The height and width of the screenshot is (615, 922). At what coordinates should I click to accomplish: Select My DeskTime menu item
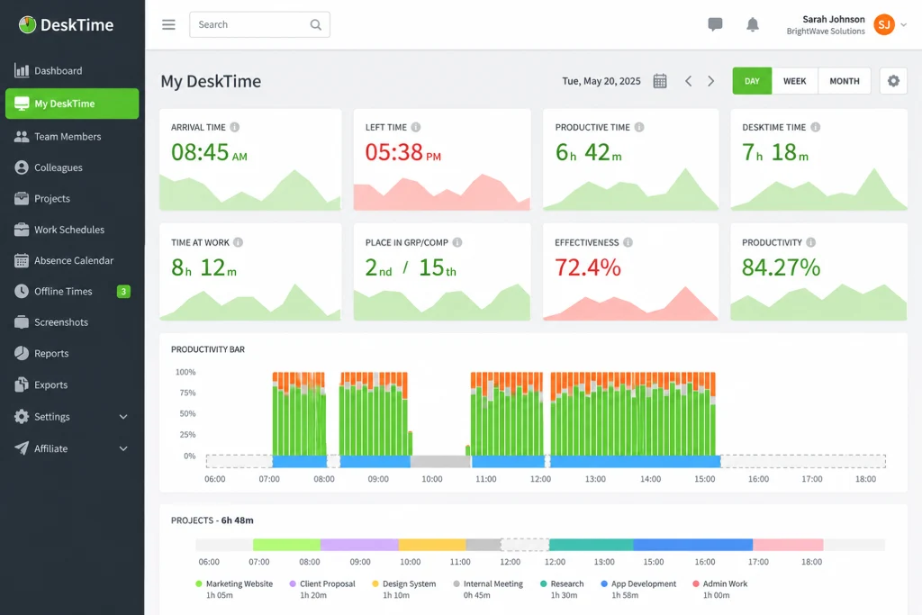click(x=72, y=104)
